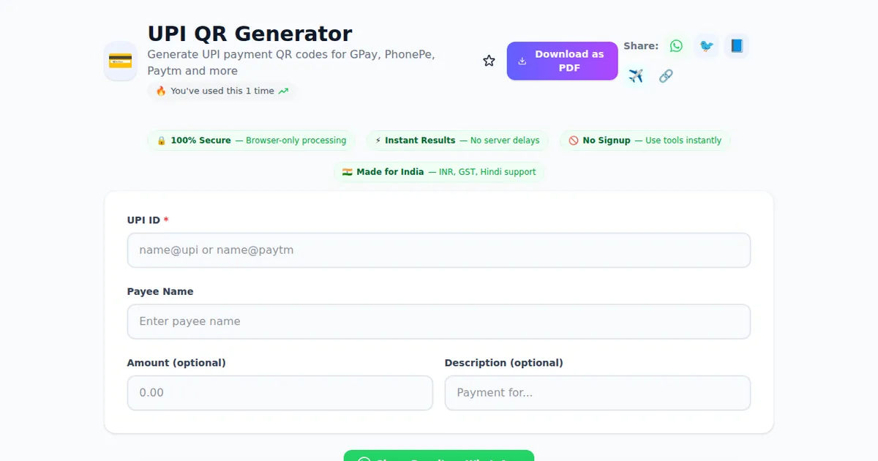Screen dimensions: 878x461
Task: Click the trending chart icon on usage badge
Action: pyautogui.click(x=282, y=91)
